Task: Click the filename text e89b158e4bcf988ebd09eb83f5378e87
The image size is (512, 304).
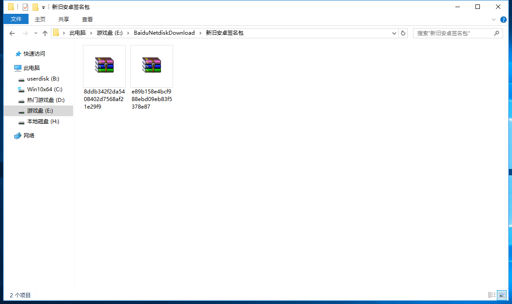Action: click(152, 99)
